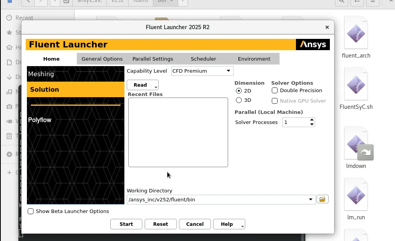Close the Fluent Launcher dialog
Image resolution: width=395 pixels, height=241 pixels.
(x=327, y=27)
